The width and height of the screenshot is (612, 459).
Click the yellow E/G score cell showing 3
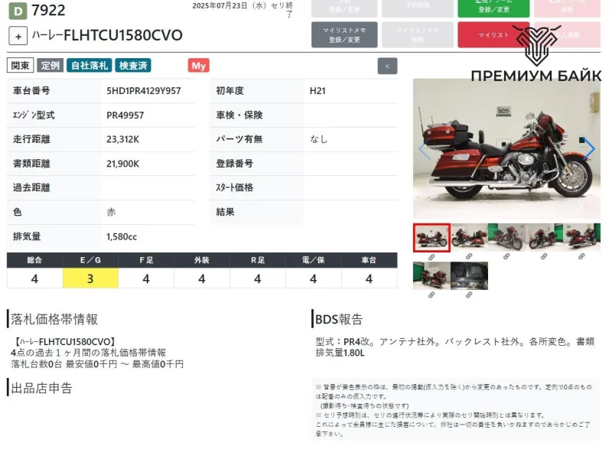[90, 278]
